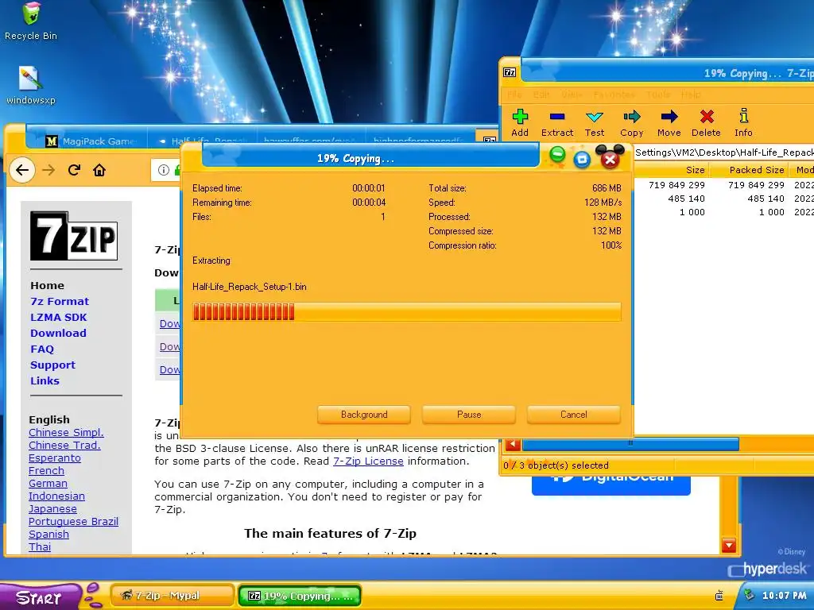Click the 7-Zip horizontal scrollbar thumb
Viewport: 814px width, 610px height.
630,444
